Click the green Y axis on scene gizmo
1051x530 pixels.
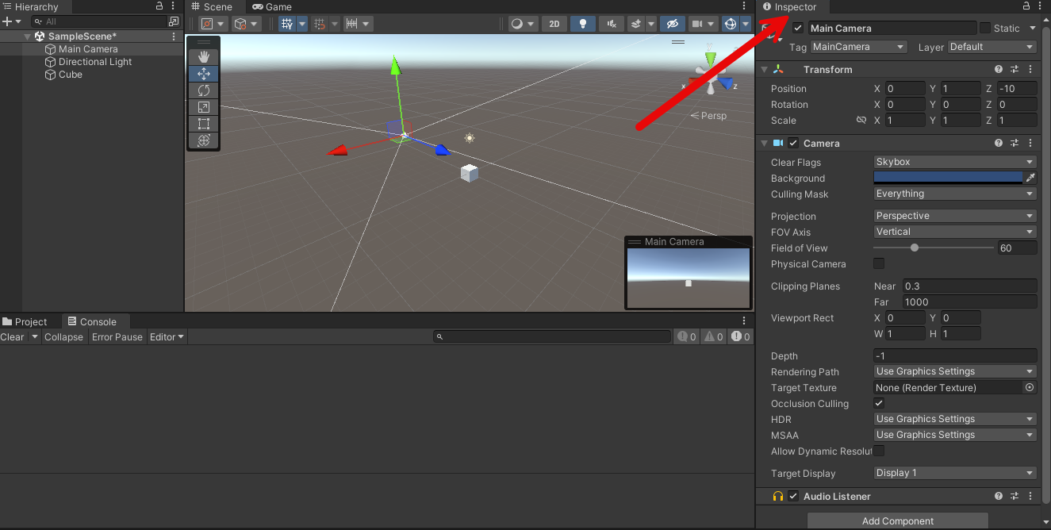[711, 60]
